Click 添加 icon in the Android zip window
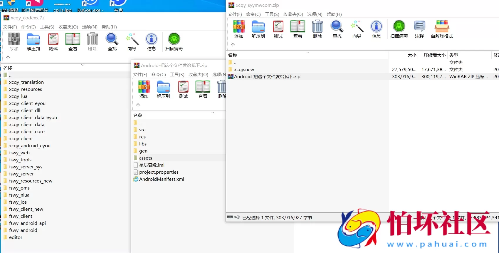 pos(144,89)
